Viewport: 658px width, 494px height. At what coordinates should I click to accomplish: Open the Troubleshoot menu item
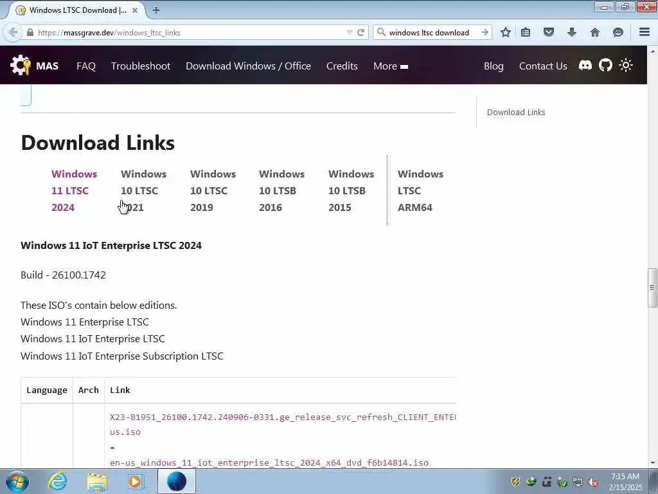pyautogui.click(x=141, y=66)
